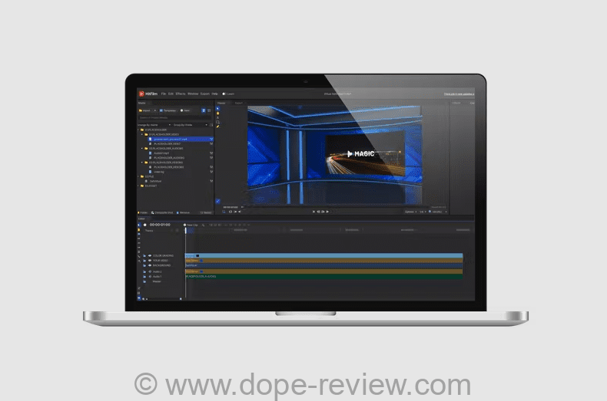Viewport: 607px width, 401px height.
Task: Select the arrow Select tool in viewer
Action: 218,108
